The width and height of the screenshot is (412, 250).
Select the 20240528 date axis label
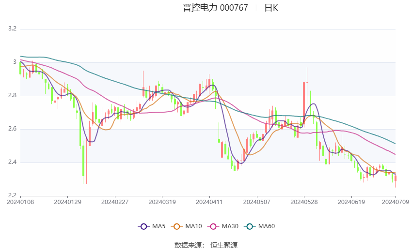(304, 202)
